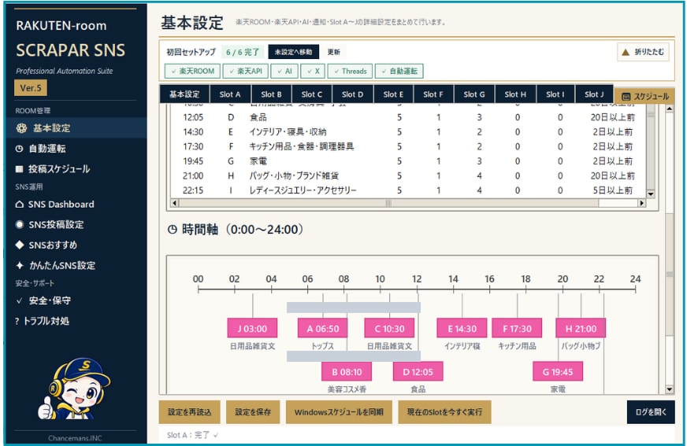This screenshot has height=446, width=687.
Task: Click table's horizontal scrollbar right arrow
Action: [642, 203]
